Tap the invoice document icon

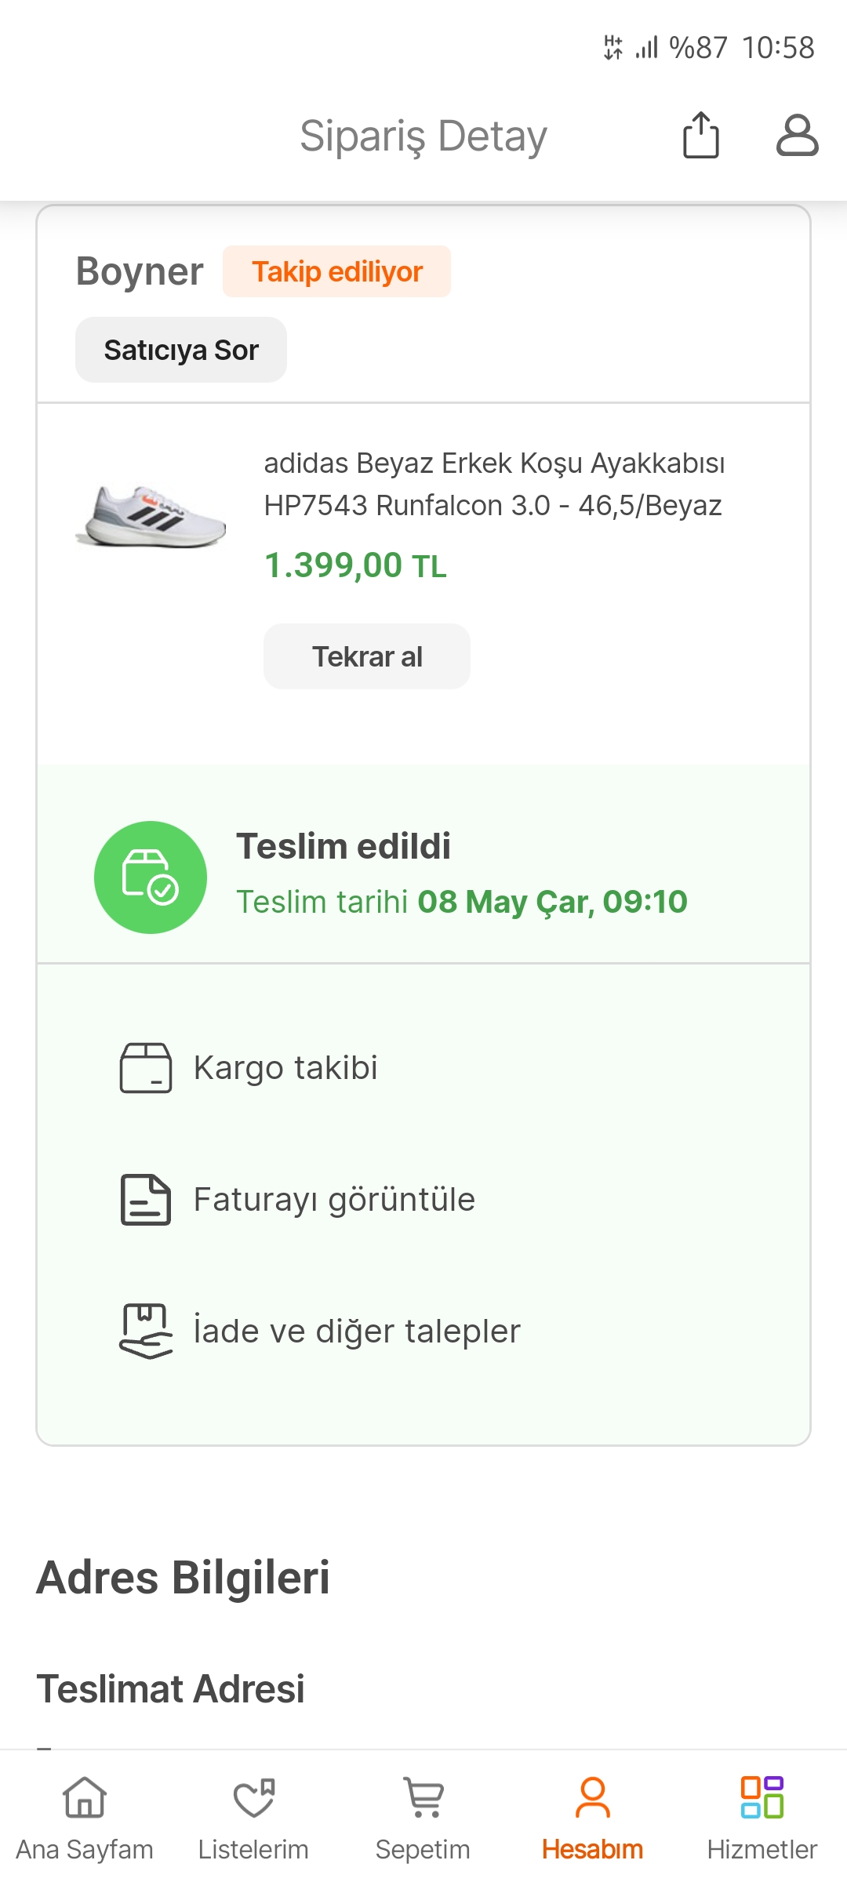(x=146, y=1200)
